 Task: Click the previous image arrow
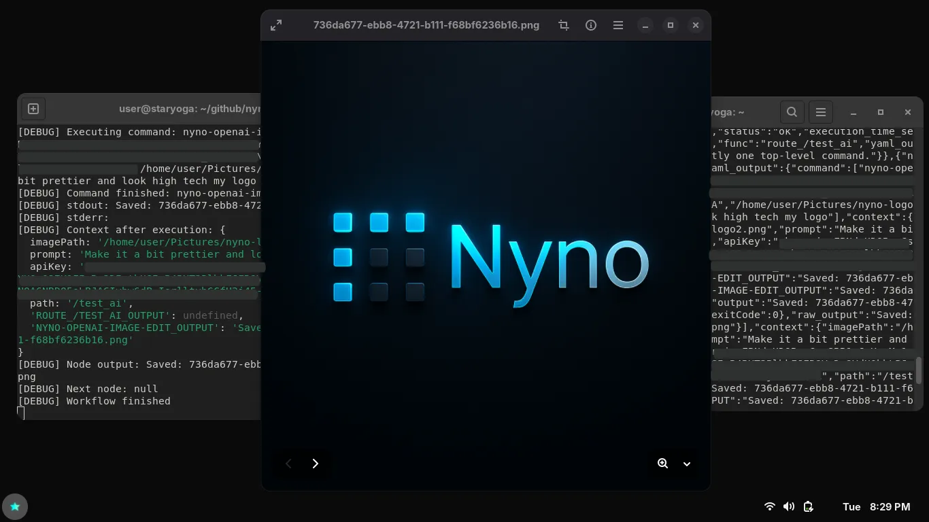click(x=288, y=464)
